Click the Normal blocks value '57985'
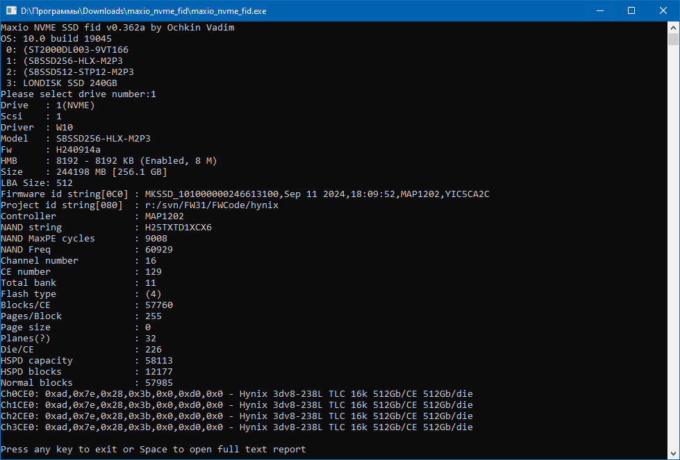 pyautogui.click(x=159, y=383)
